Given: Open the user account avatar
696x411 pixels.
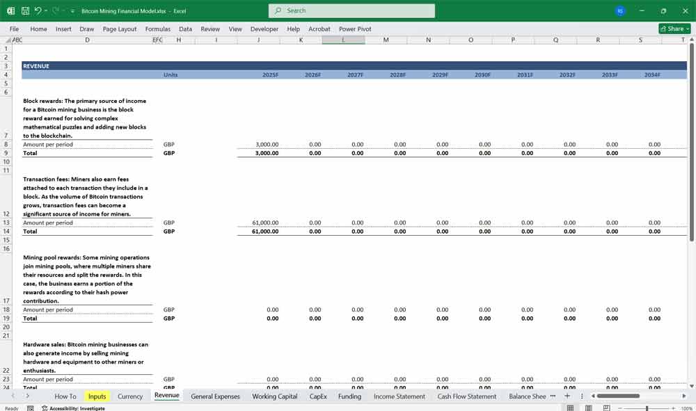Looking at the screenshot, I should pyautogui.click(x=620, y=11).
